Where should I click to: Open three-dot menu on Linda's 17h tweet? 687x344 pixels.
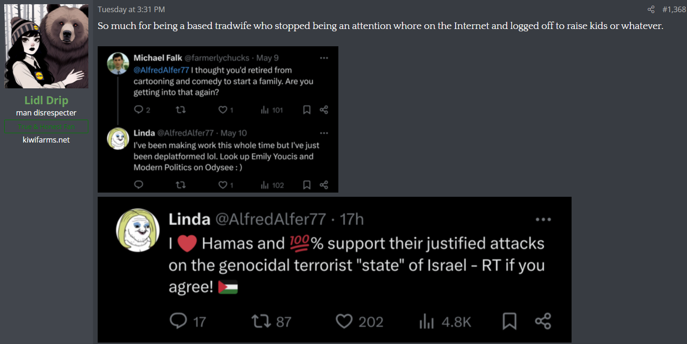coord(543,220)
